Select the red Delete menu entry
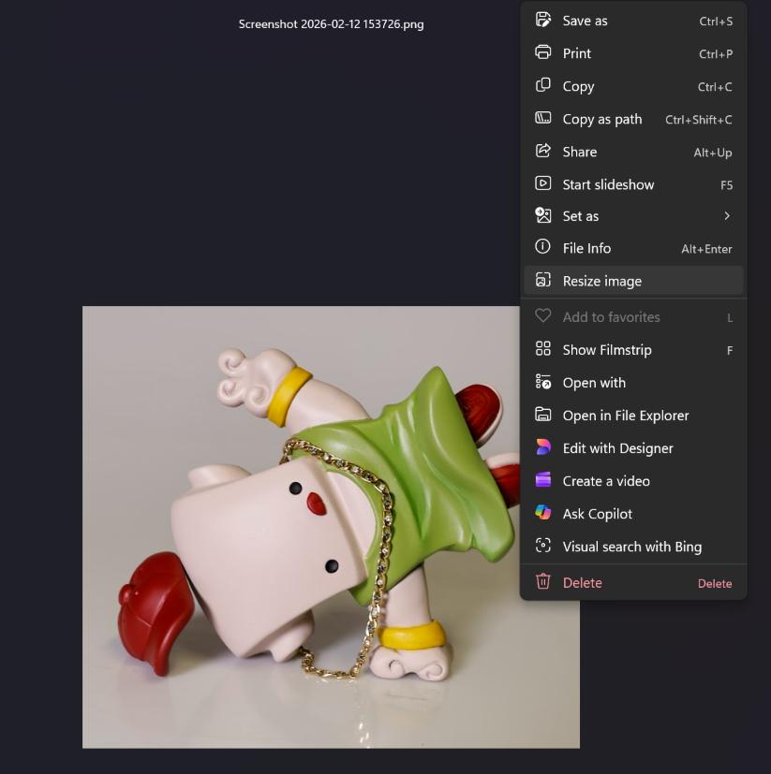The width and height of the screenshot is (771, 774). [x=633, y=582]
